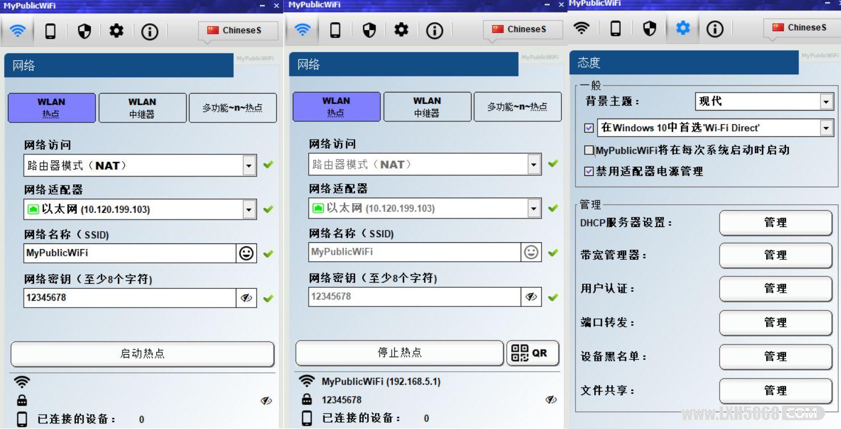Click active blue gear icon in right window
Viewport: 841px width, 429px height.
(683, 27)
